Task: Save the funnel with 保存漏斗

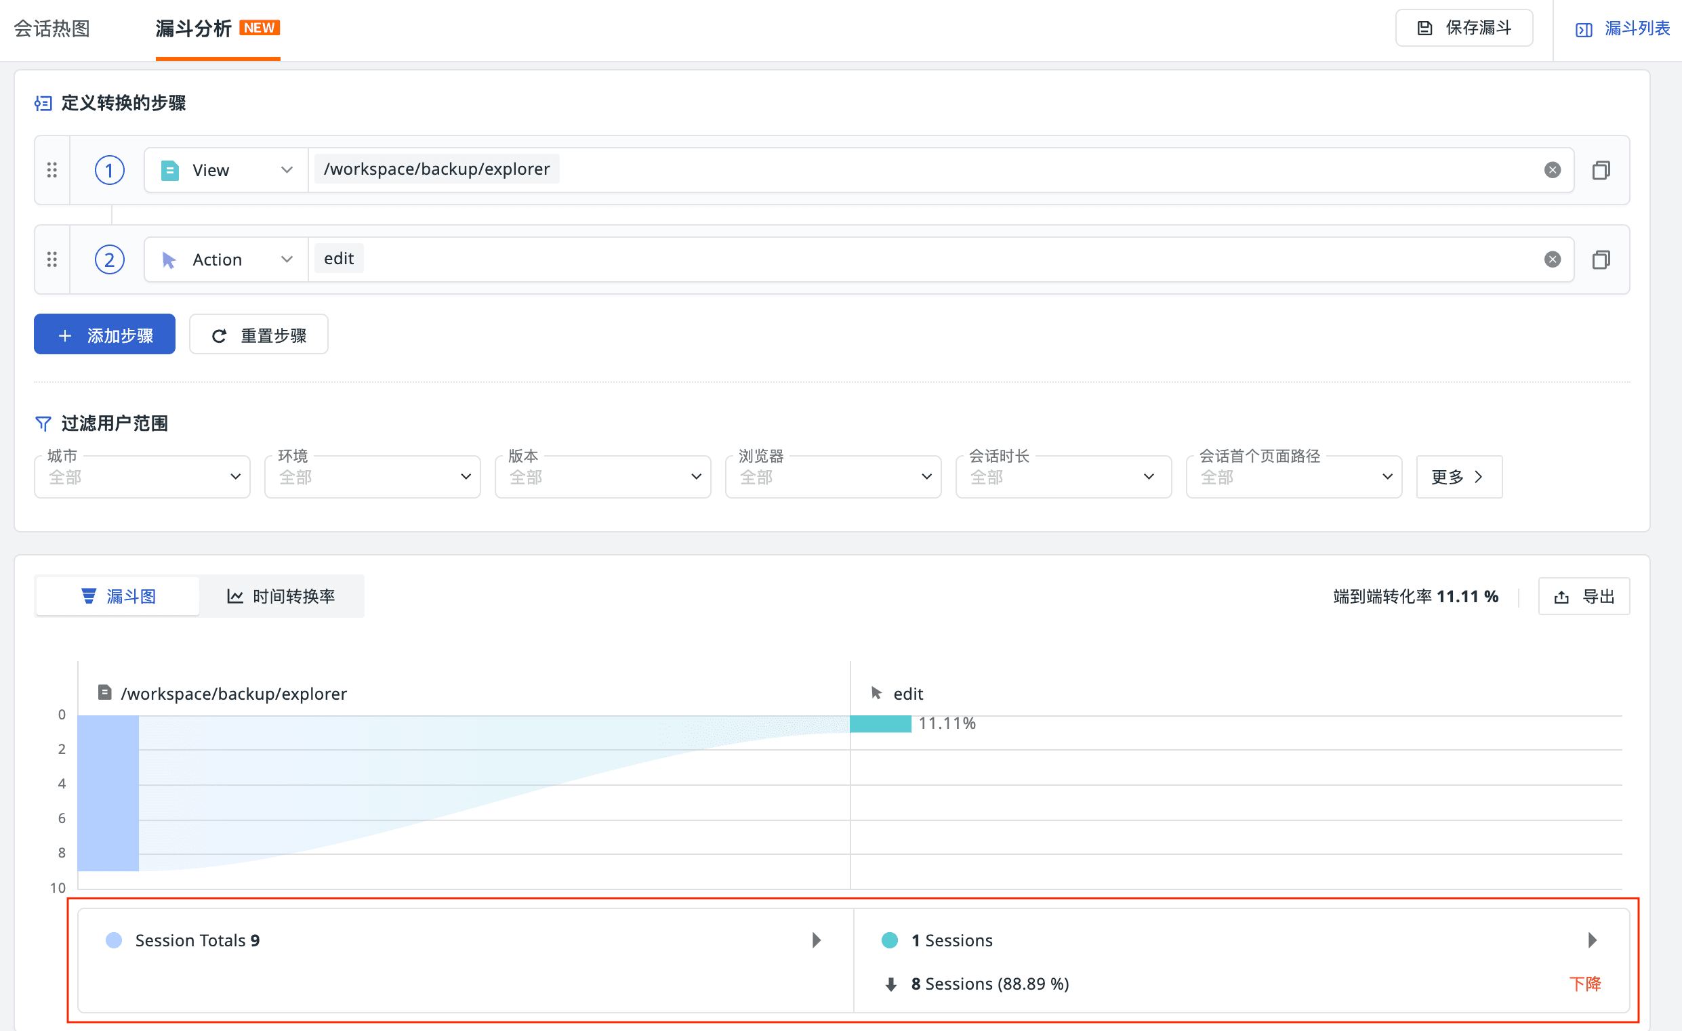Action: pos(1464,28)
